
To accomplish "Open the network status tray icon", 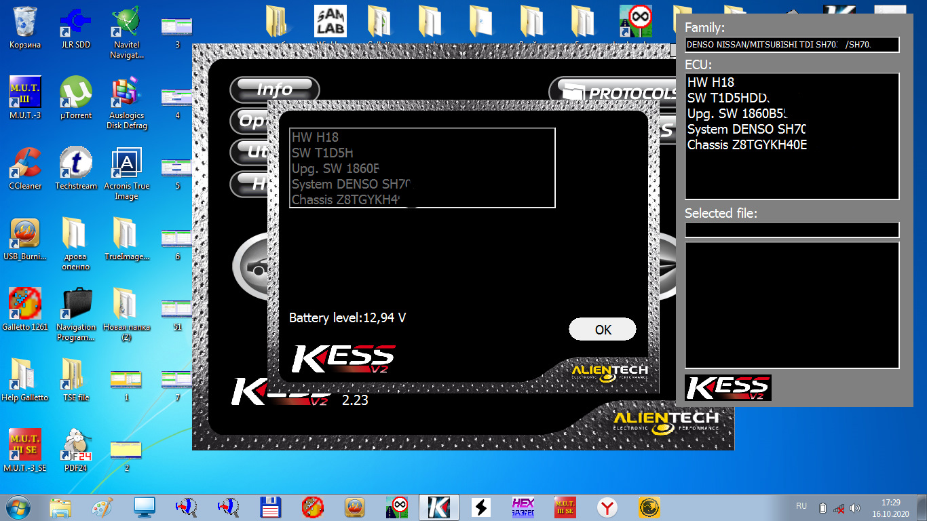I will 839,507.
